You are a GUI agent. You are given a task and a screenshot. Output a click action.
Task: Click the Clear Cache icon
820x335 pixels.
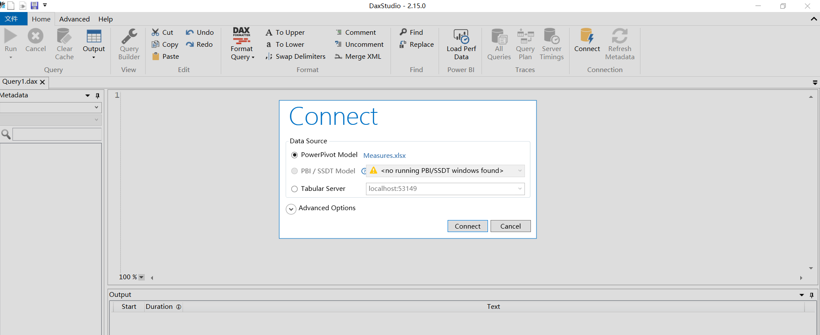click(64, 36)
